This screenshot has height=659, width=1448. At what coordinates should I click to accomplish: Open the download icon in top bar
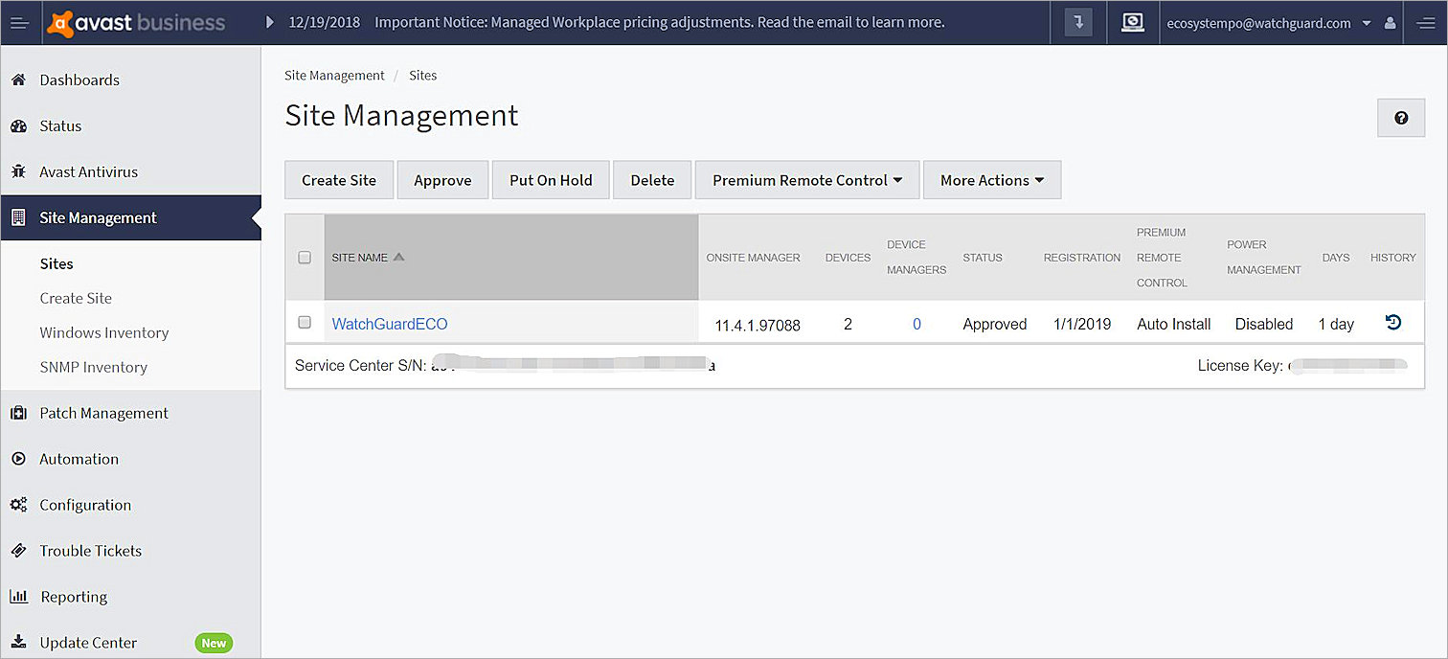(x=1077, y=22)
